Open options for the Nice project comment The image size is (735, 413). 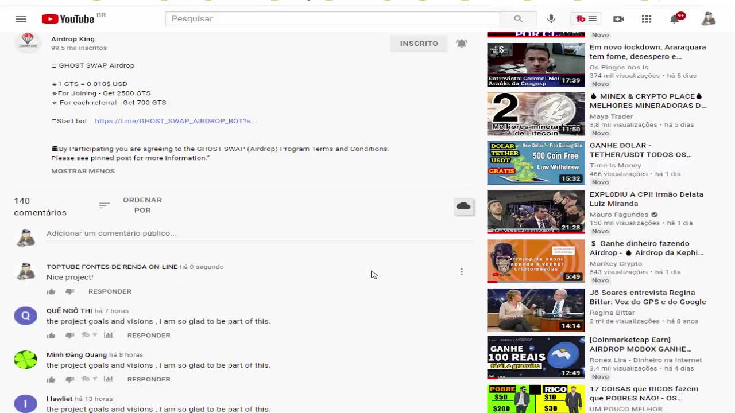461,272
